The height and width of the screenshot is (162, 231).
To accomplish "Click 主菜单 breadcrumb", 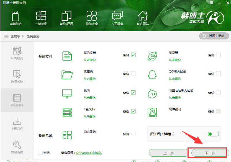I will 15,36.
